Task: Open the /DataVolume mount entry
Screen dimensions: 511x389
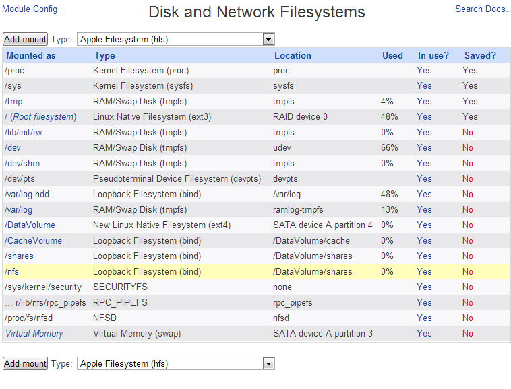Action: click(x=30, y=225)
